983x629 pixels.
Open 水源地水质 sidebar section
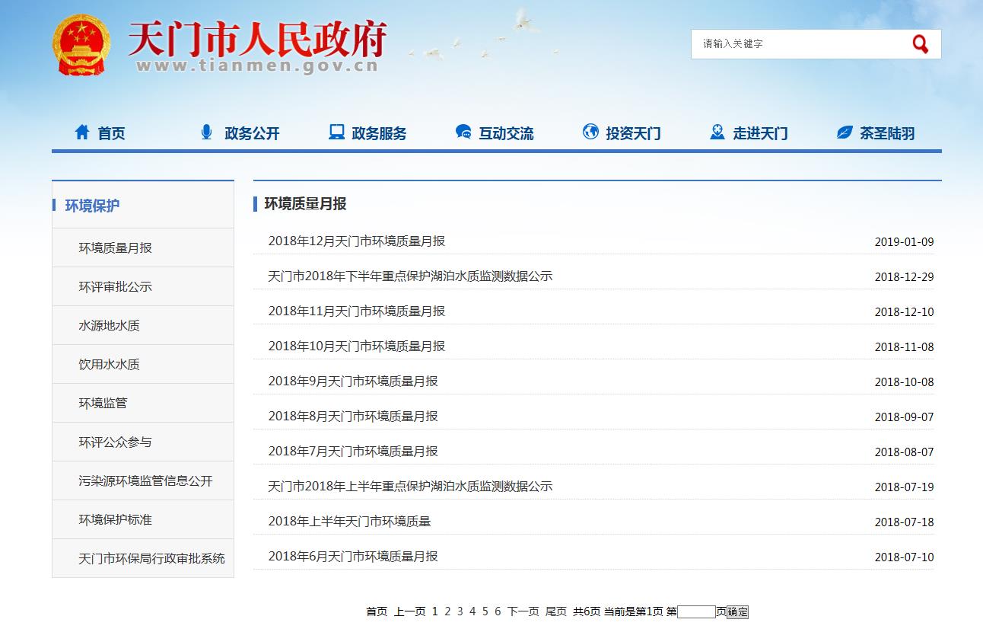tap(110, 326)
